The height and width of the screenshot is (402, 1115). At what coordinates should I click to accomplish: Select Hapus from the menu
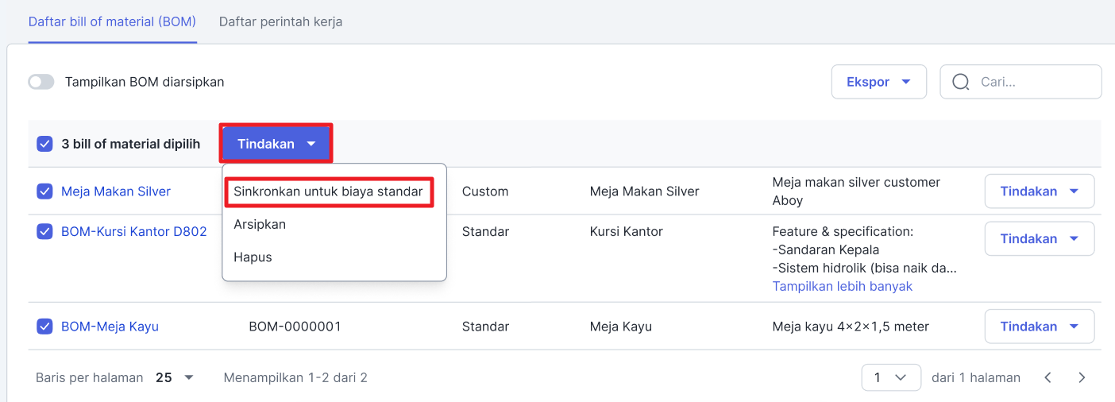coord(253,257)
